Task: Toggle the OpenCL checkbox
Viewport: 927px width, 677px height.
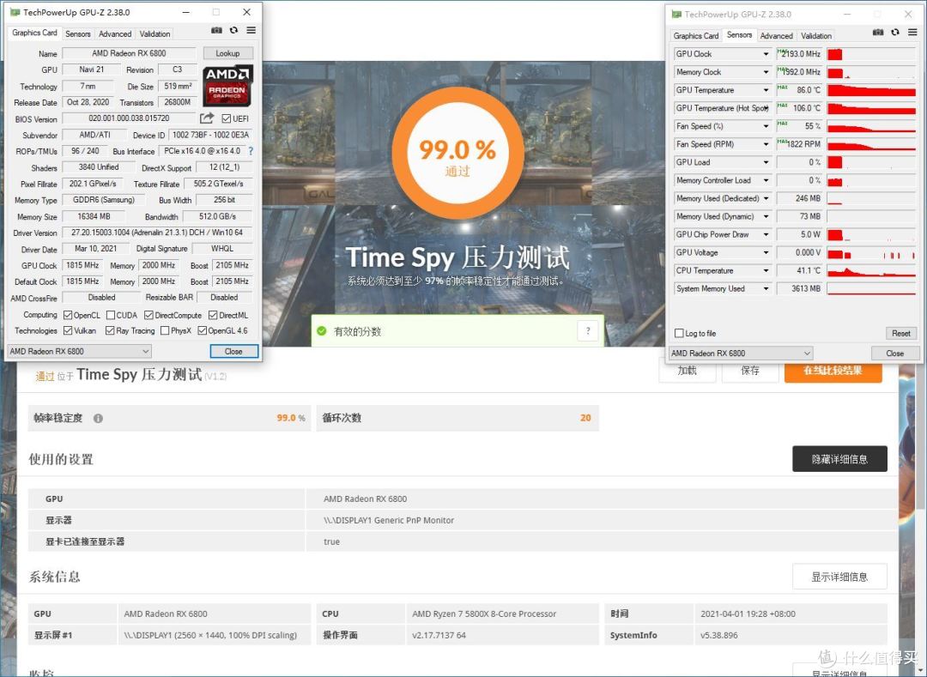Action: 68,315
